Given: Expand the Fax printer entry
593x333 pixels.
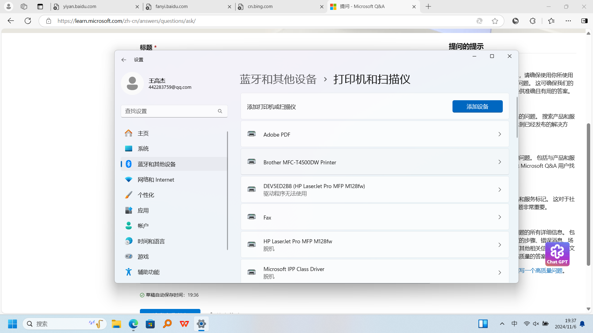Looking at the screenshot, I should 375,217.
